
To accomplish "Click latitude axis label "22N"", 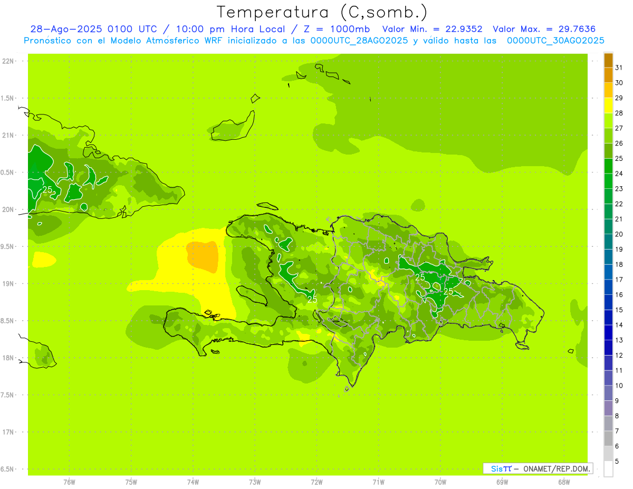I will (x=8, y=61).
